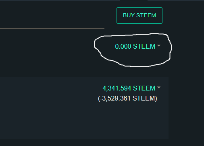Click the 0.000 number inside the circle
204x146 pixels.
tap(123, 46)
